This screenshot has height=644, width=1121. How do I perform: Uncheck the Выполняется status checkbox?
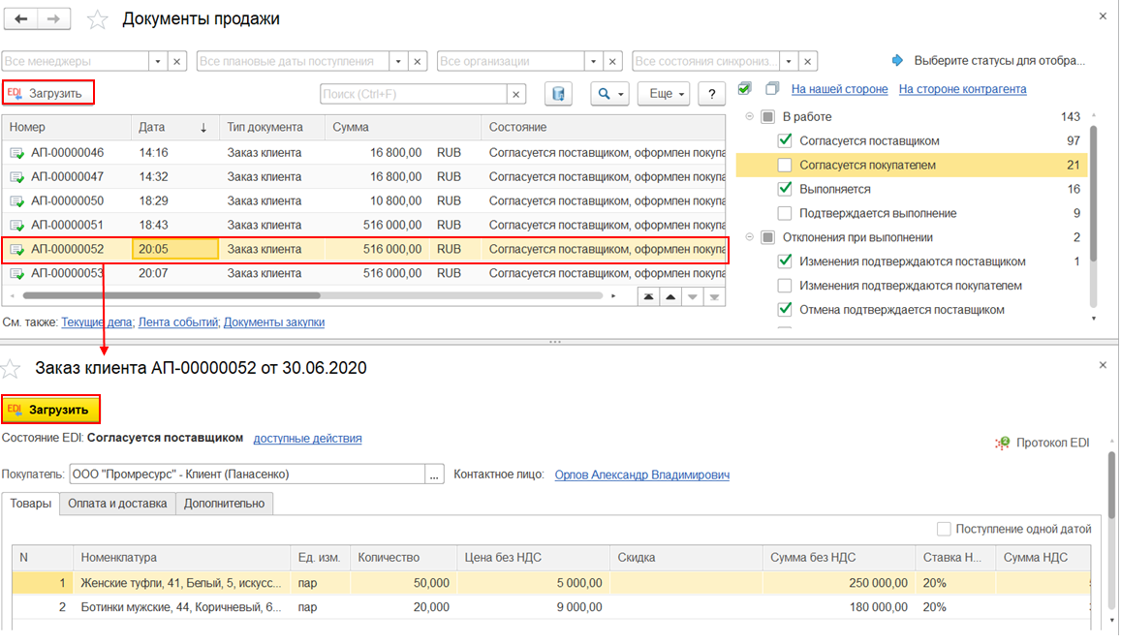point(785,190)
